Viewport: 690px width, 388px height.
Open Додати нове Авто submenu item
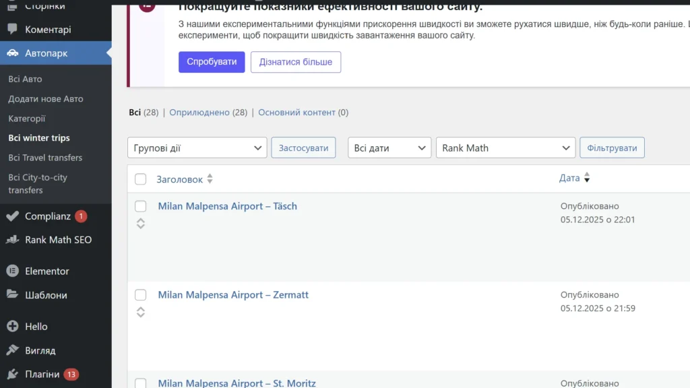point(46,98)
